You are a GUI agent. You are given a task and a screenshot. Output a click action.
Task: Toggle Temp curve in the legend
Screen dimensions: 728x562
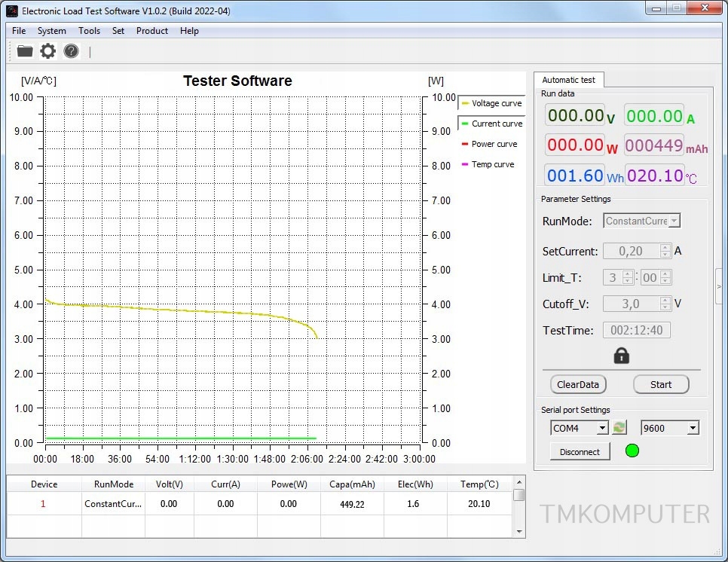[x=488, y=164]
